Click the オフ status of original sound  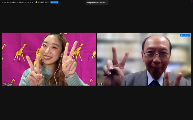tap(32, 2)
